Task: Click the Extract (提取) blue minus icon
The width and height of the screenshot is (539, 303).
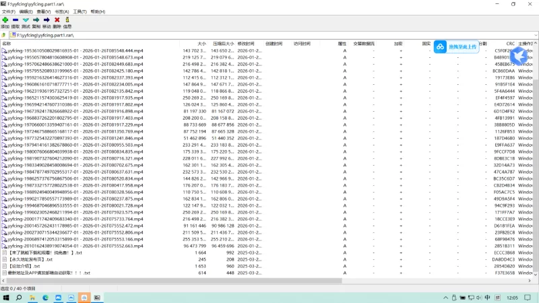Action: [x=15, y=20]
